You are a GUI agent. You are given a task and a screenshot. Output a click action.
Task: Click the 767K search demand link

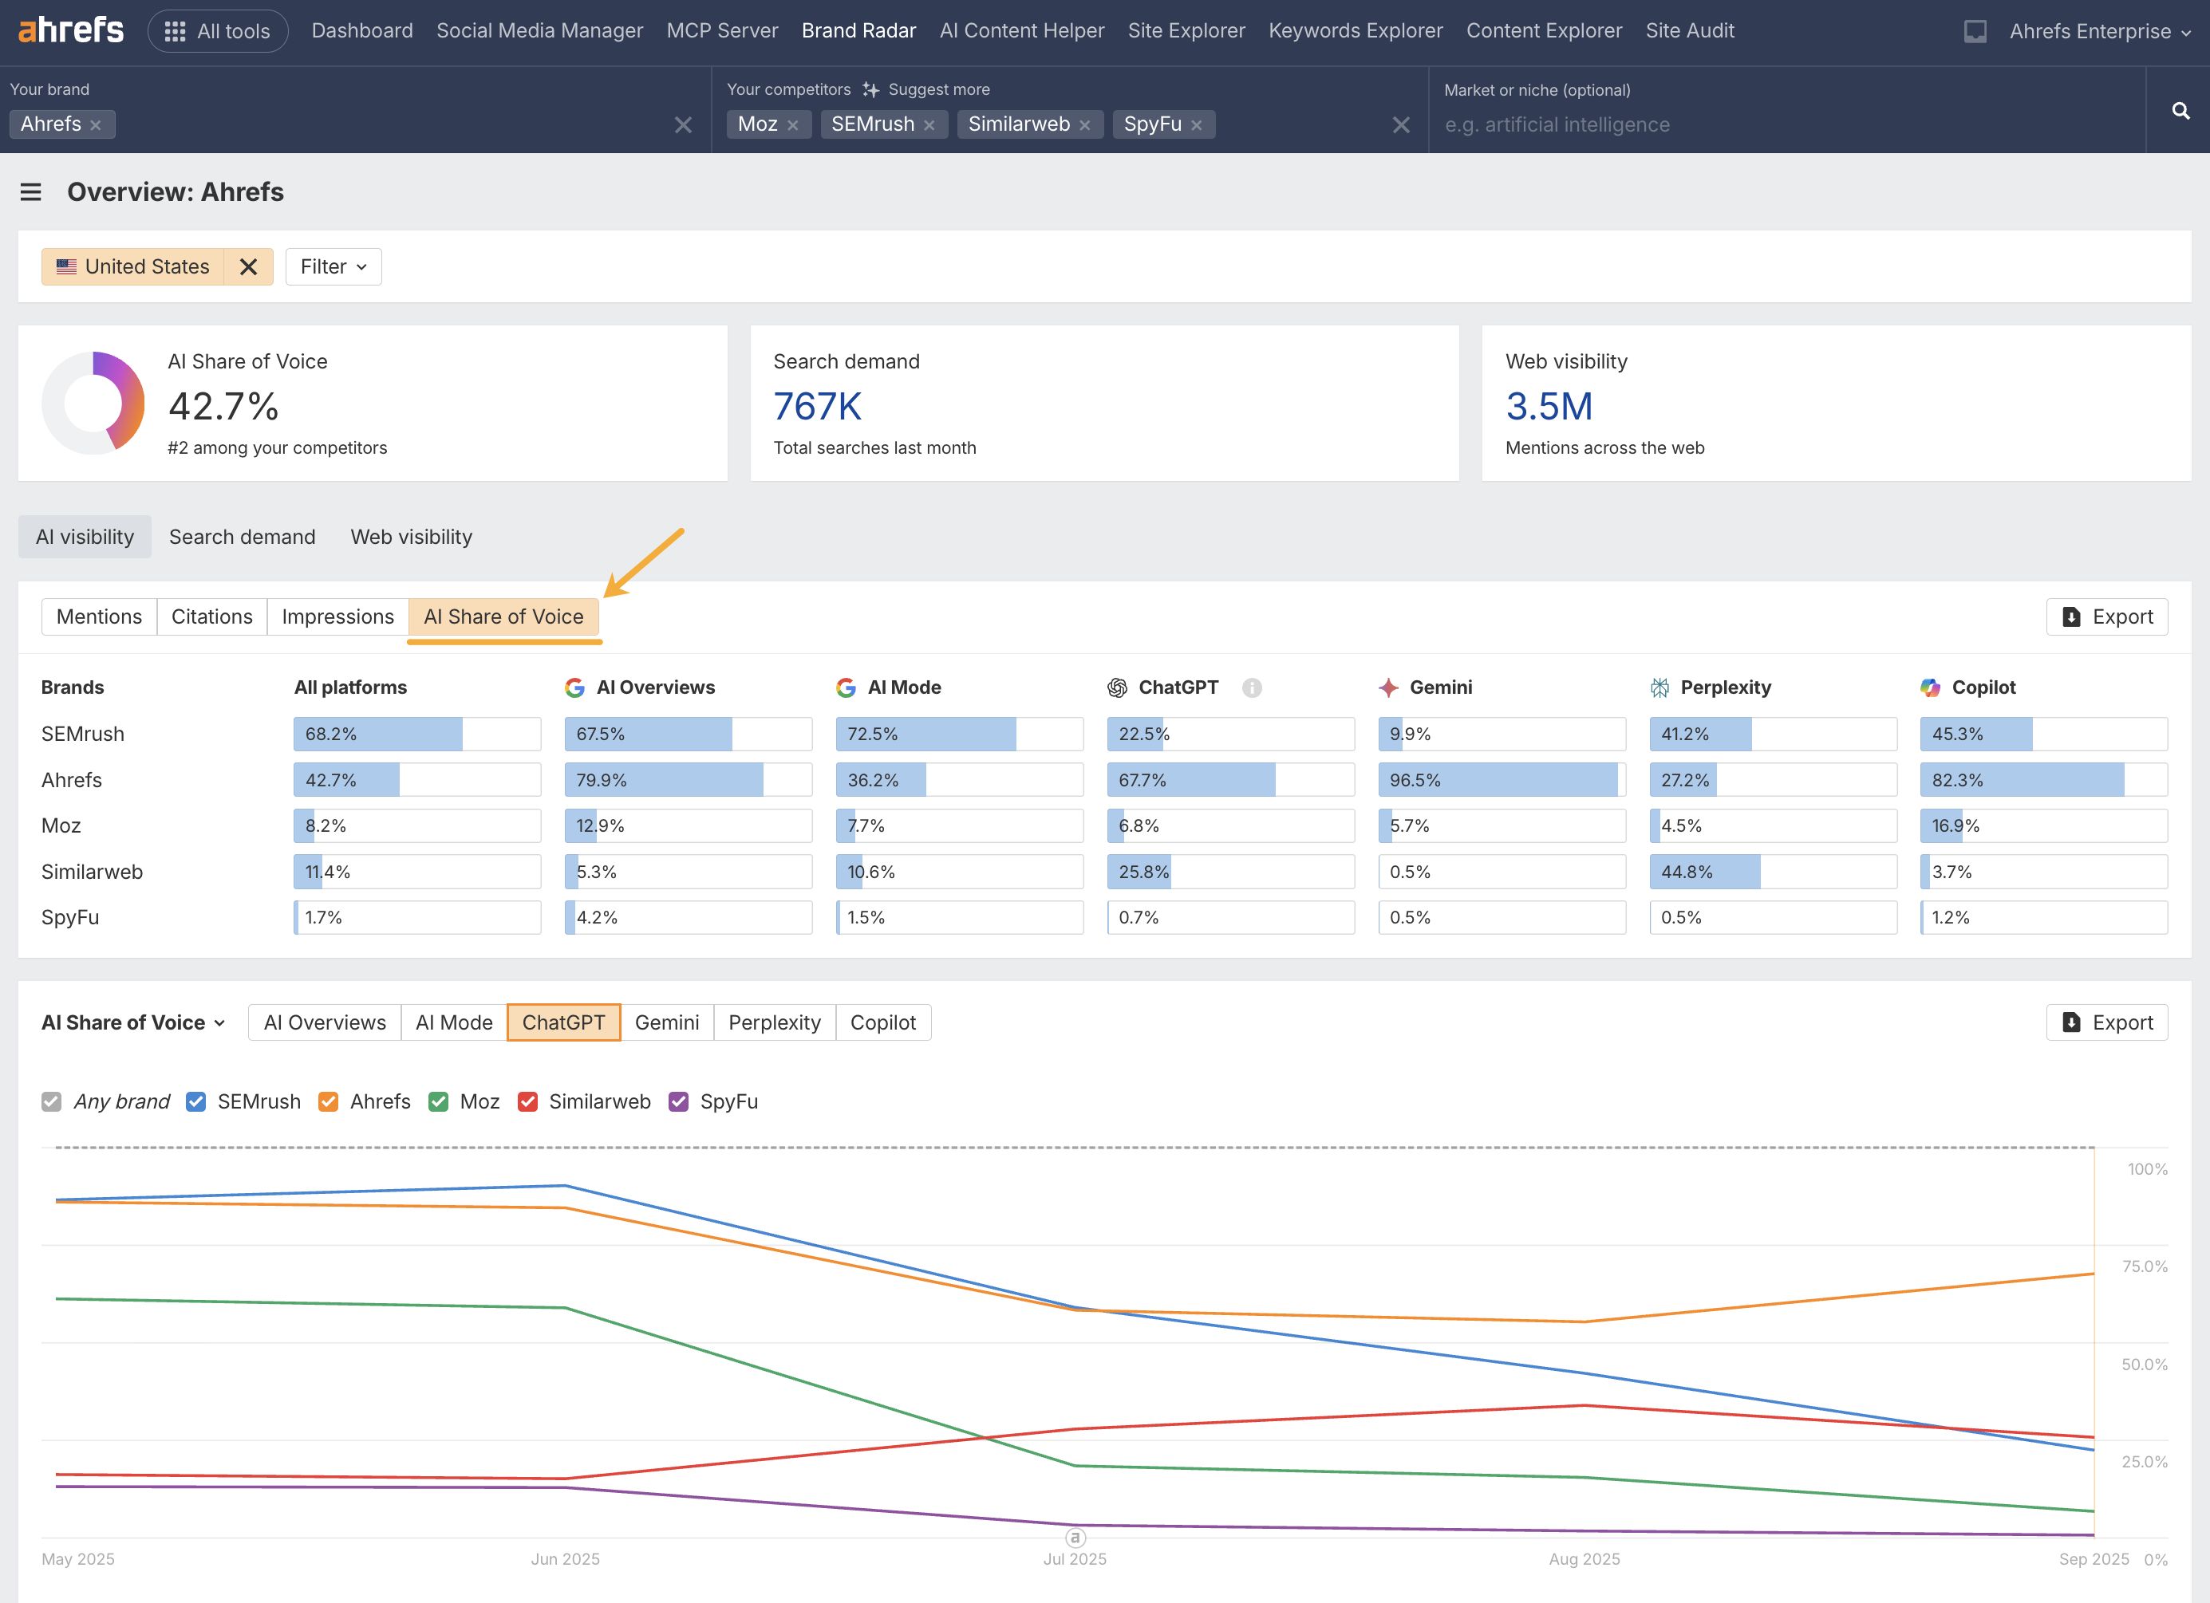(x=816, y=406)
